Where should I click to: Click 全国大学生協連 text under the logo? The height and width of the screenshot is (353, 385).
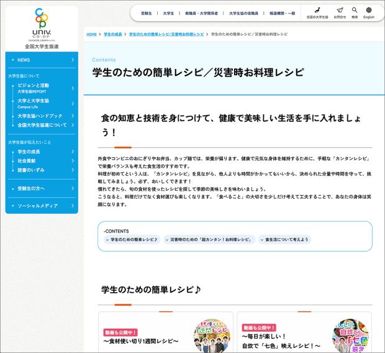pos(42,47)
